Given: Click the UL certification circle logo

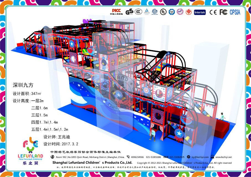Looking at the screenshot, I should [164, 12].
